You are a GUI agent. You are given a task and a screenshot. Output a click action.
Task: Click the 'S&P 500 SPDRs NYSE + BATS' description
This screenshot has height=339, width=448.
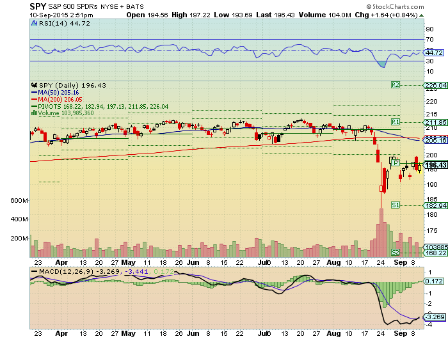point(96,6)
